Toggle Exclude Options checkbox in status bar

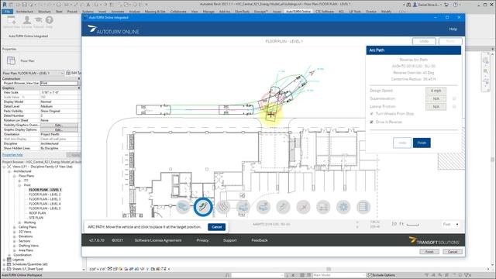click(370, 275)
